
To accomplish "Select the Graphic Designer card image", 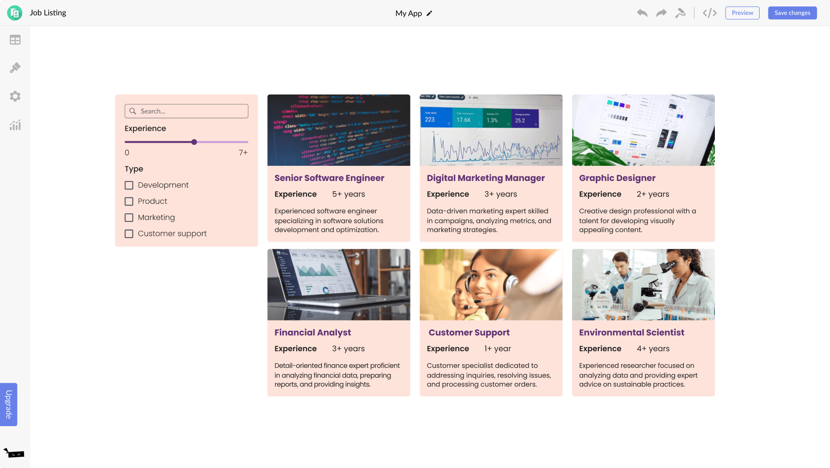I will click(x=643, y=130).
